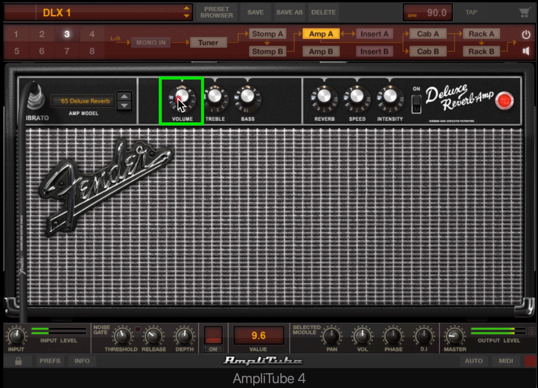Screen dimensions: 538x388
Task: Enable the AUTO button
Action: click(474, 361)
